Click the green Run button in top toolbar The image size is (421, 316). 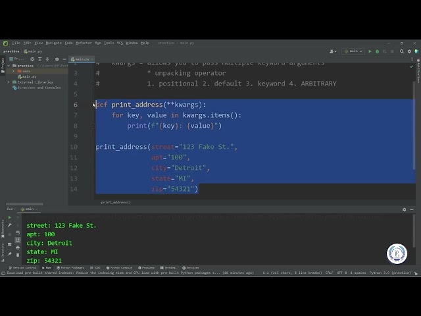point(370,51)
